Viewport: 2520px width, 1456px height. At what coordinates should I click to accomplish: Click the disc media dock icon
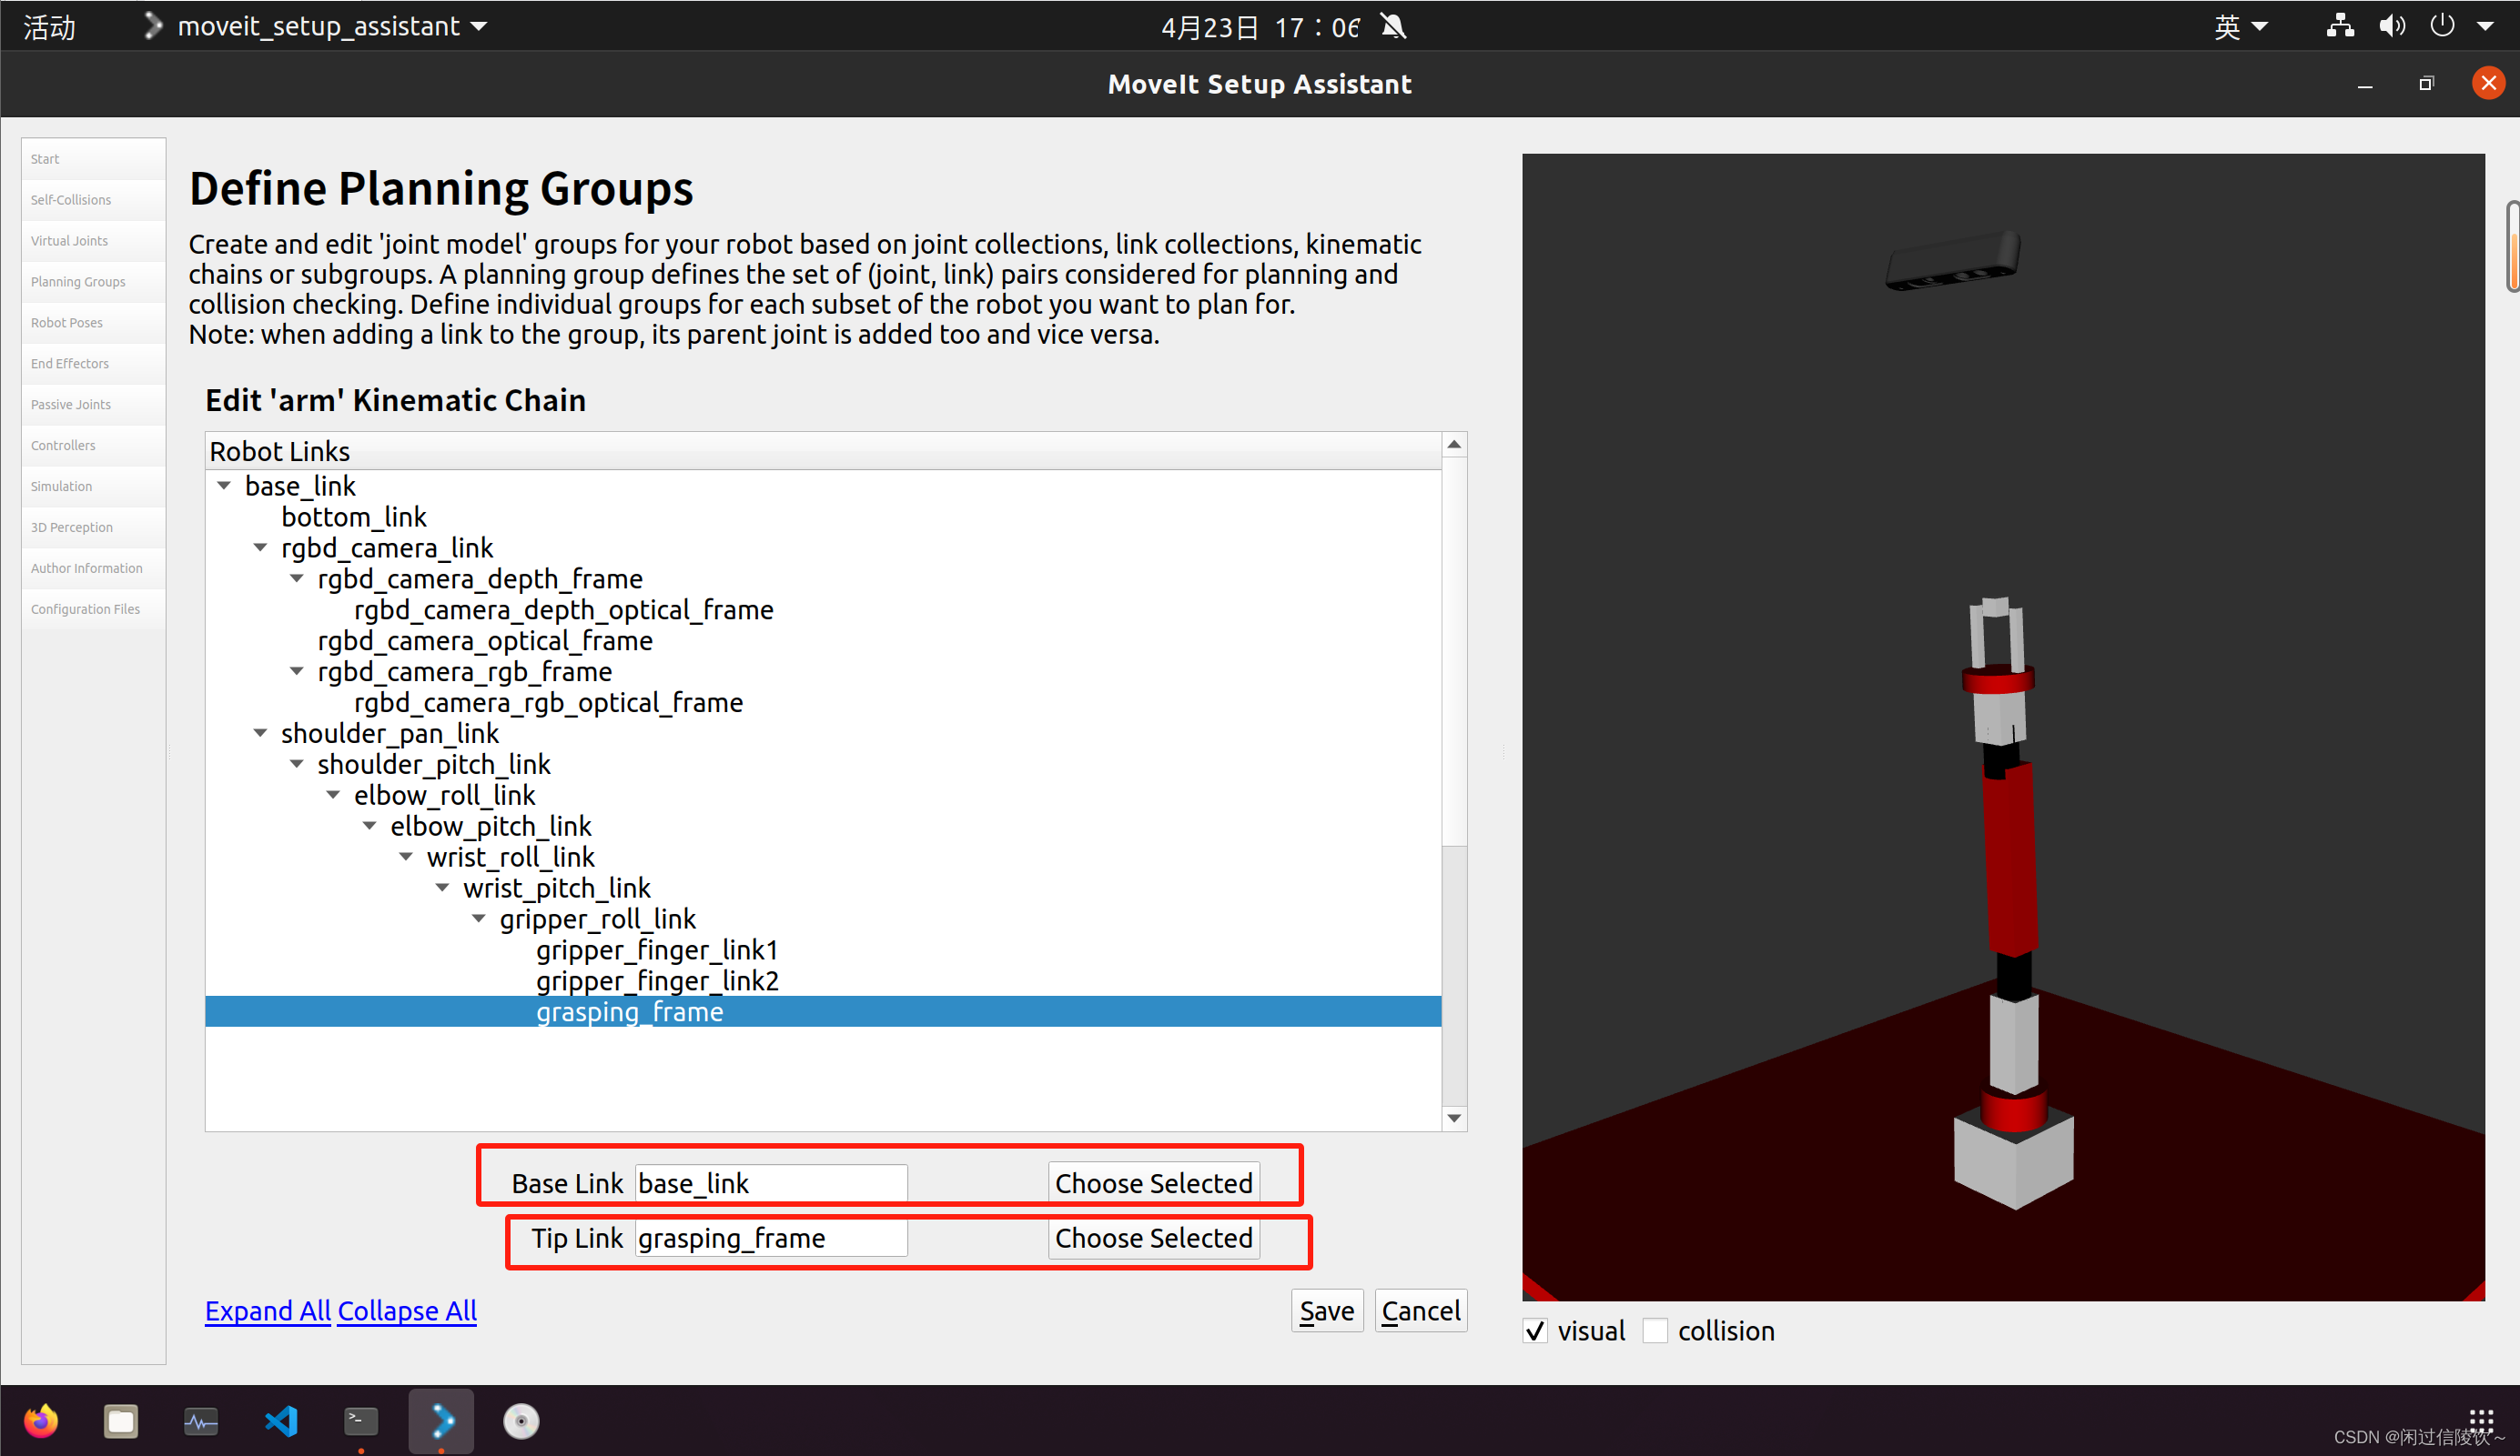point(521,1420)
